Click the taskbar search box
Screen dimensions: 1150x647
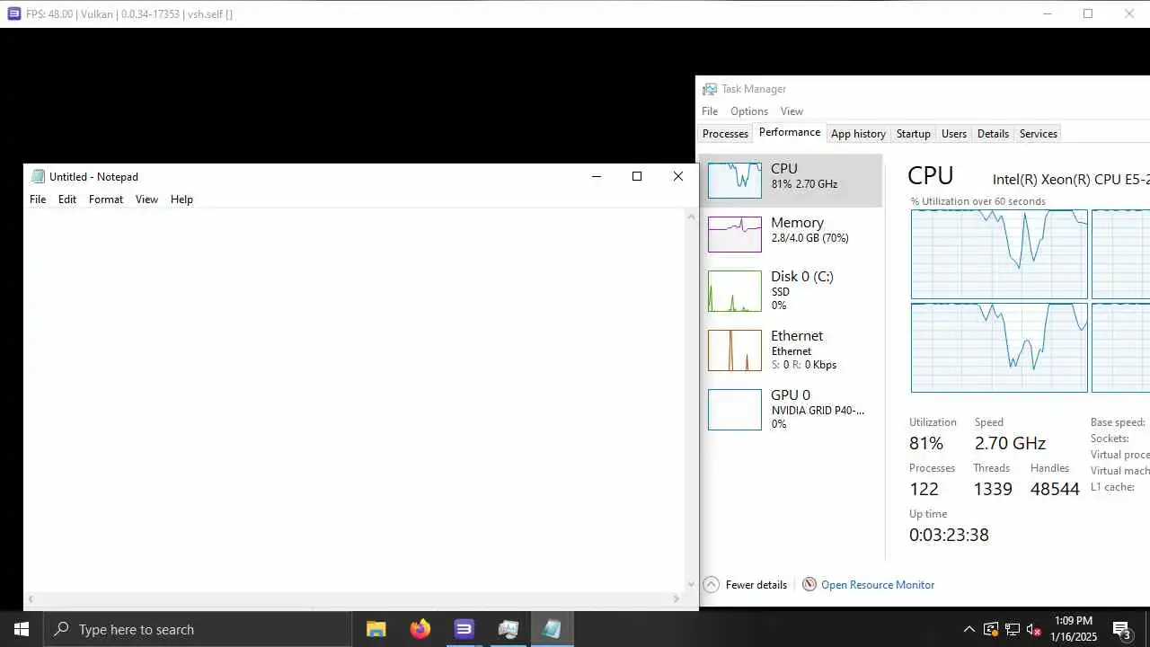(x=198, y=629)
